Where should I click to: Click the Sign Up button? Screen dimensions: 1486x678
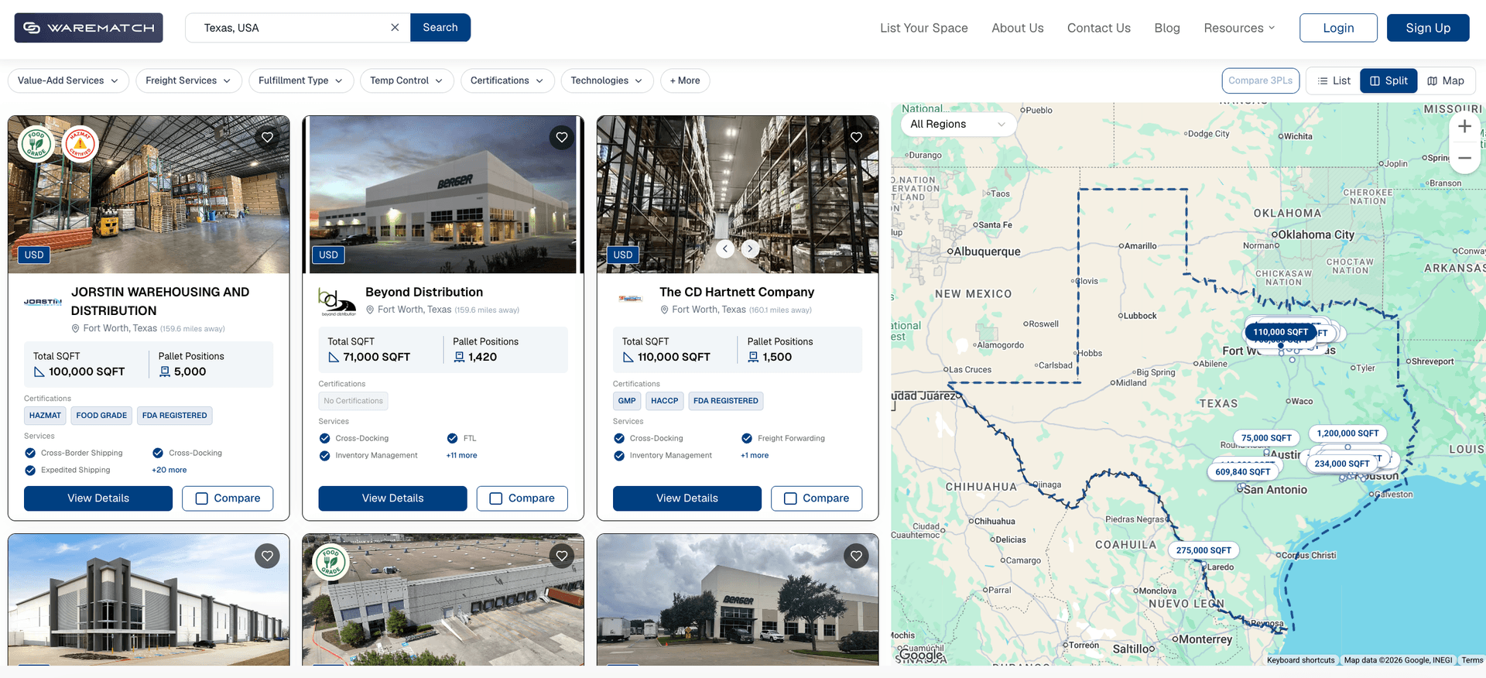[1428, 28]
